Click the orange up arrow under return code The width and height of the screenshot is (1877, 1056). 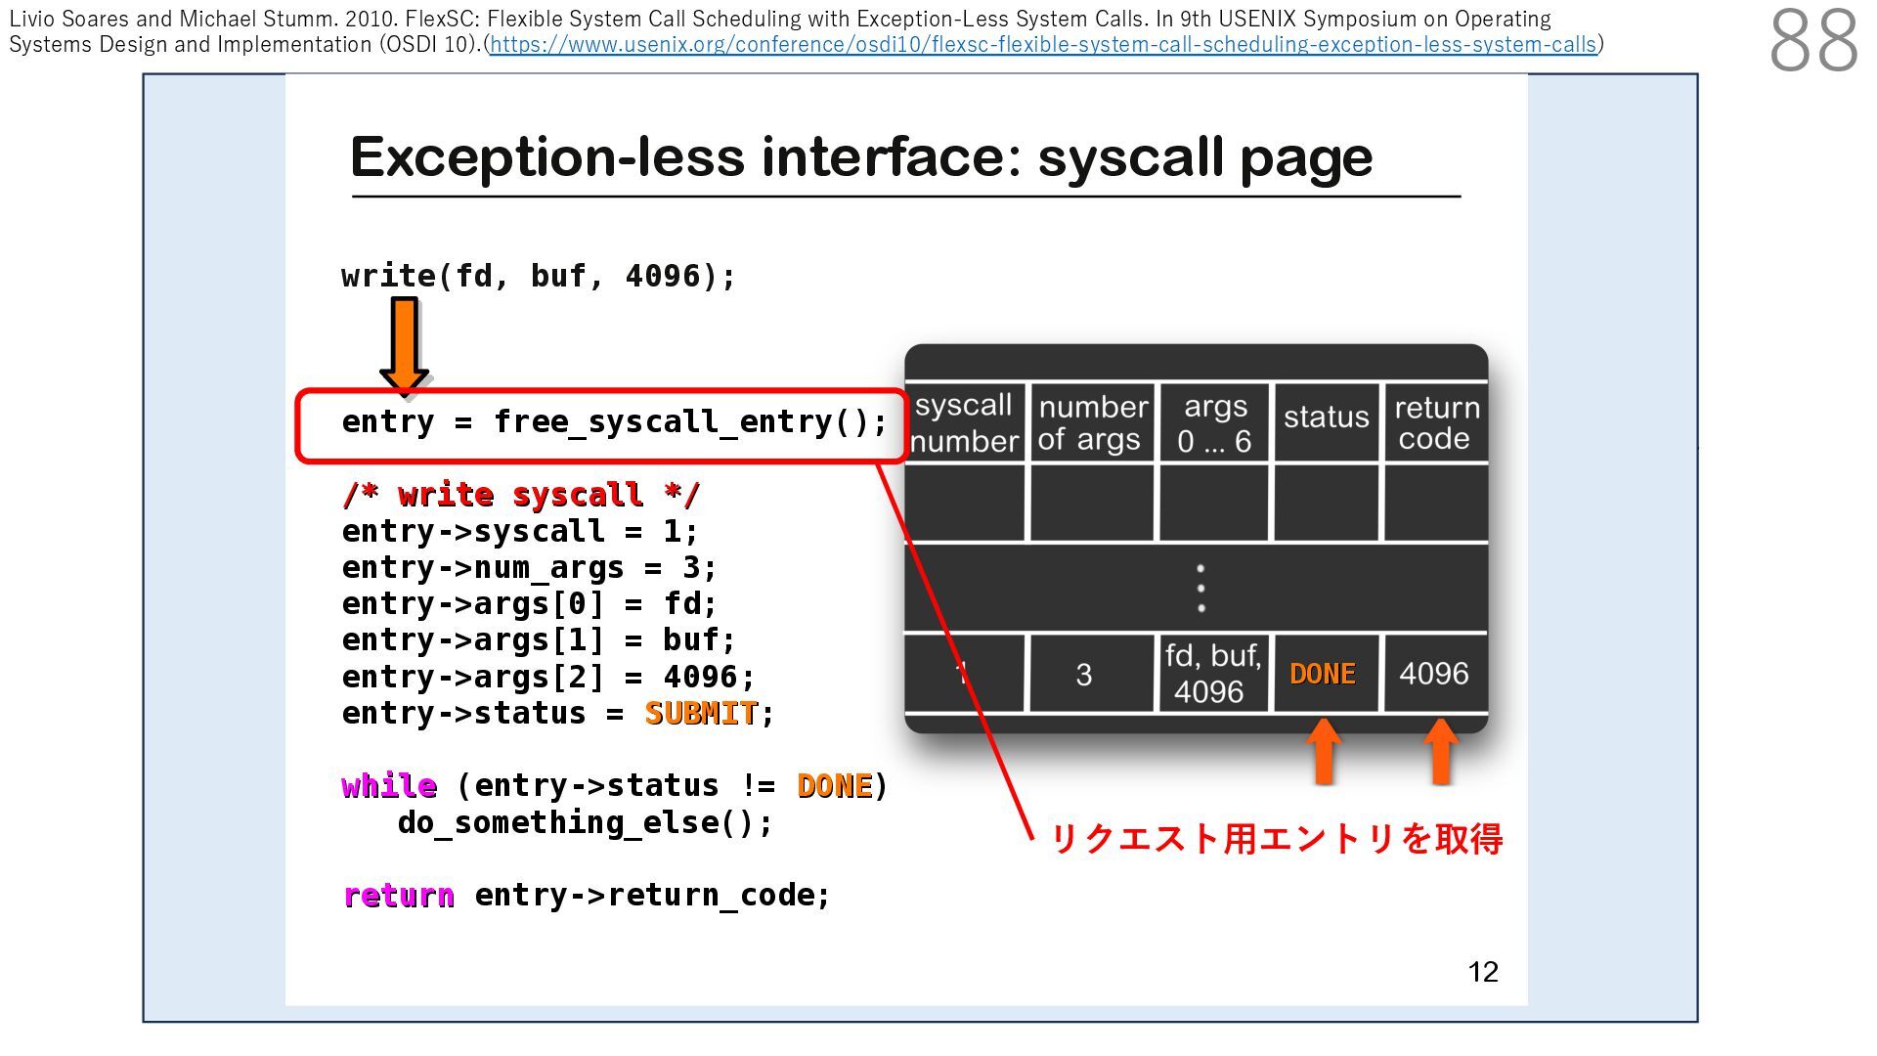pyautogui.click(x=1440, y=751)
